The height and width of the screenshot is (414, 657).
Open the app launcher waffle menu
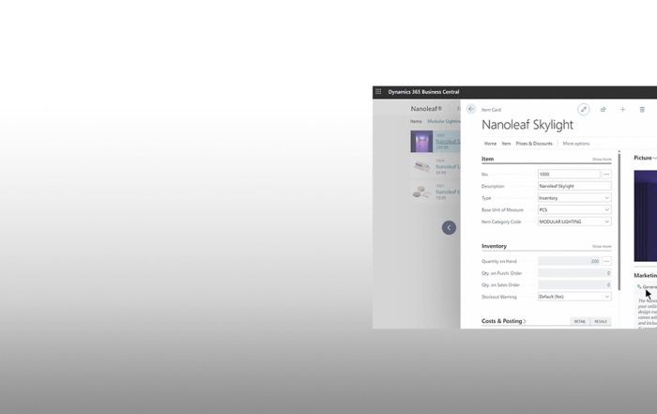pyautogui.click(x=378, y=91)
